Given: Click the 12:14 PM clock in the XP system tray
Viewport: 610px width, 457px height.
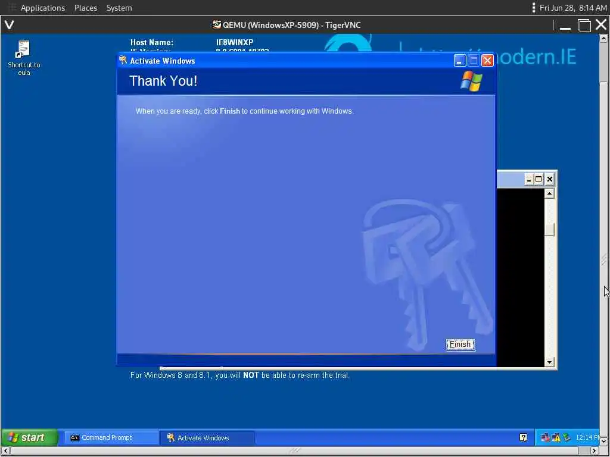Looking at the screenshot, I should tap(587, 437).
